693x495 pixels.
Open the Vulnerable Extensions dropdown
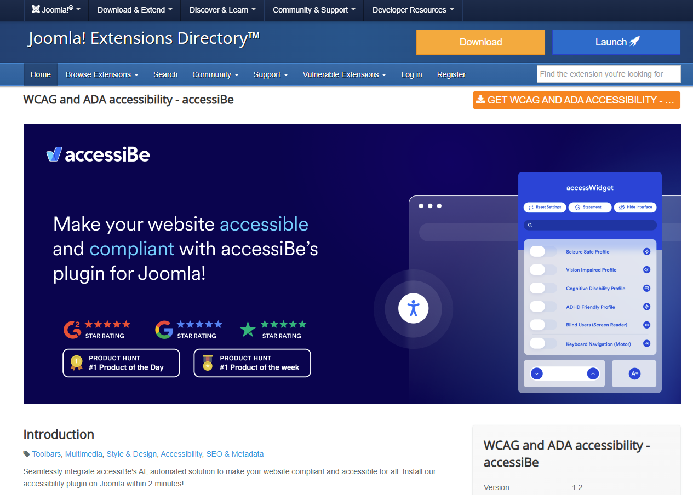[x=344, y=74]
